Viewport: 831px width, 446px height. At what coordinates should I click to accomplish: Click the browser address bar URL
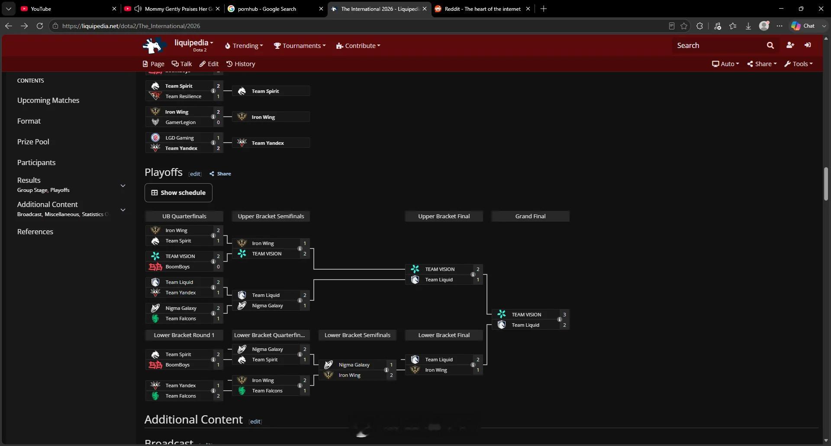[x=131, y=26]
